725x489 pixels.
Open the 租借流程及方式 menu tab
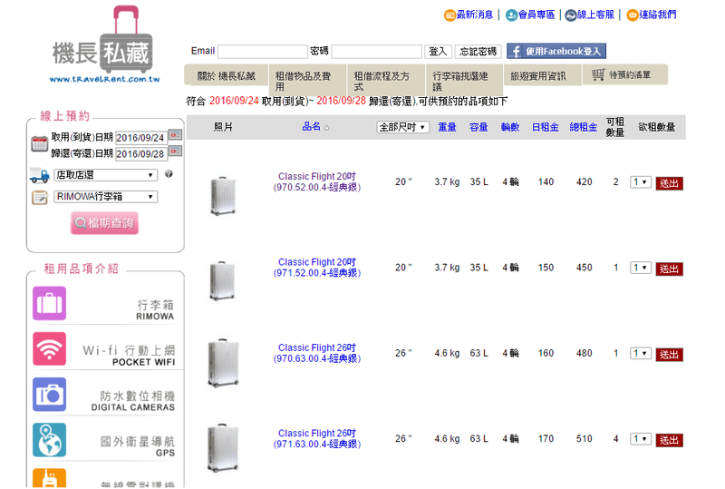point(386,81)
